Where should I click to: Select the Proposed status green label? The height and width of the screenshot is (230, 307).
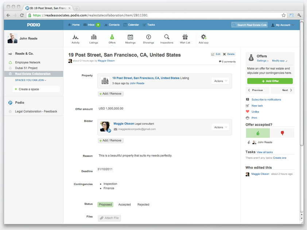pyautogui.click(x=105, y=205)
